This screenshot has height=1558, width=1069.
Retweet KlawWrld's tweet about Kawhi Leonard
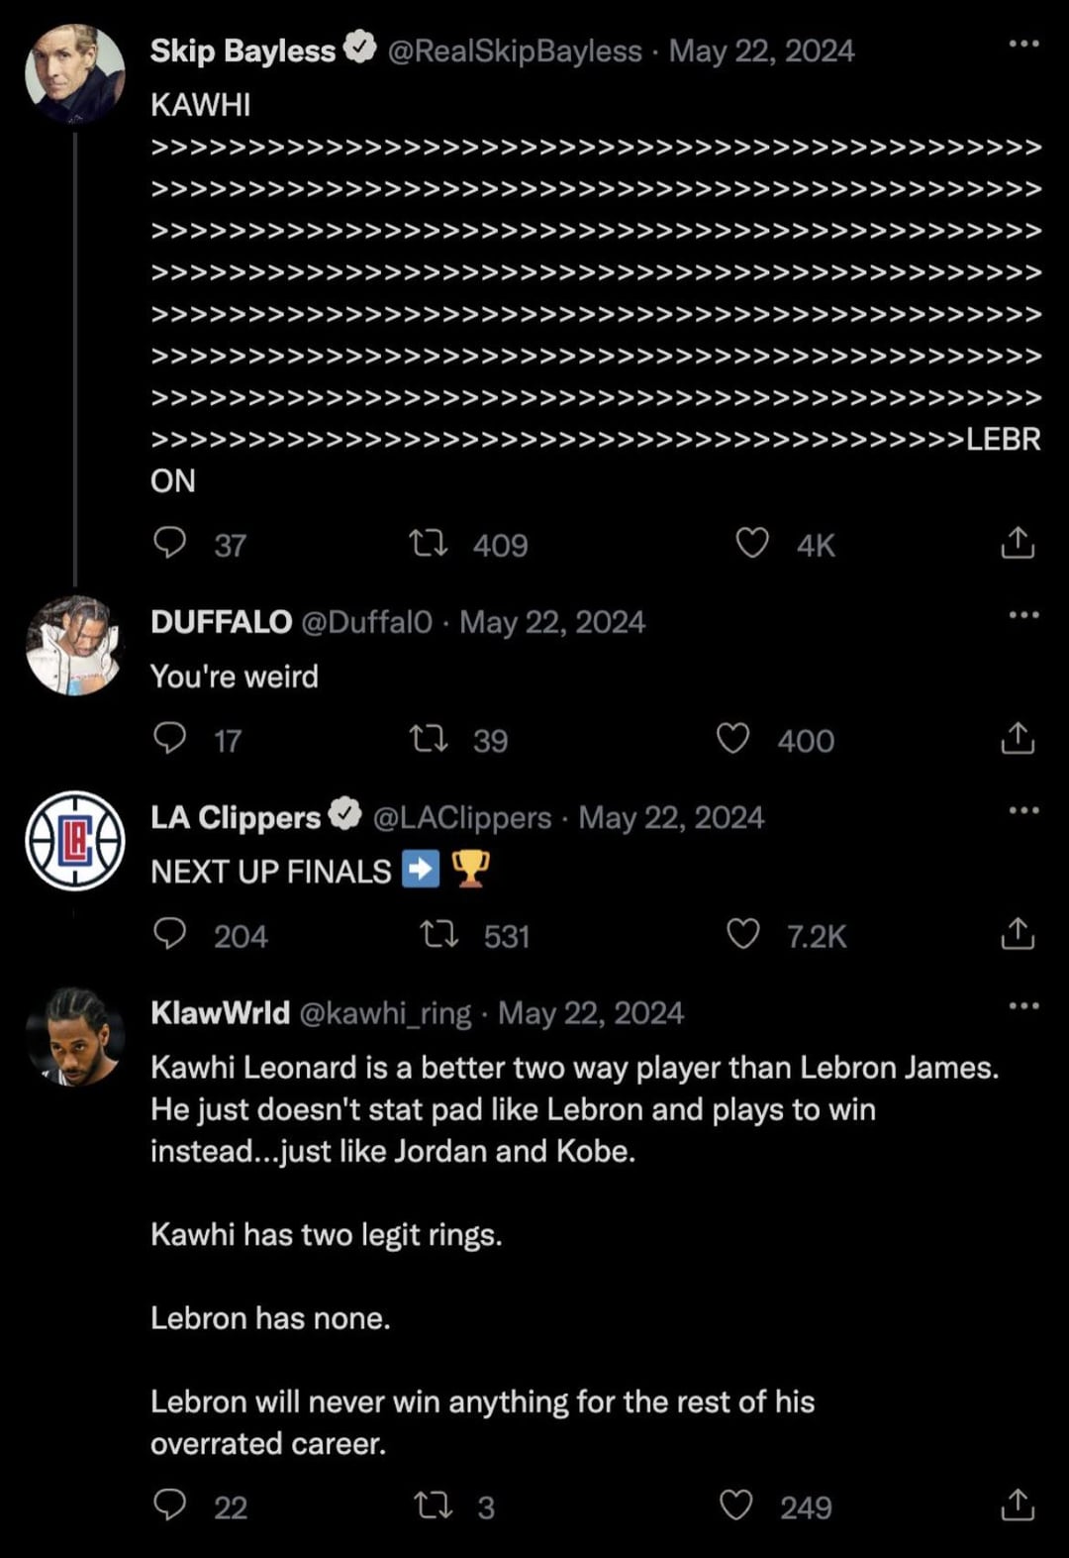[x=433, y=1506]
